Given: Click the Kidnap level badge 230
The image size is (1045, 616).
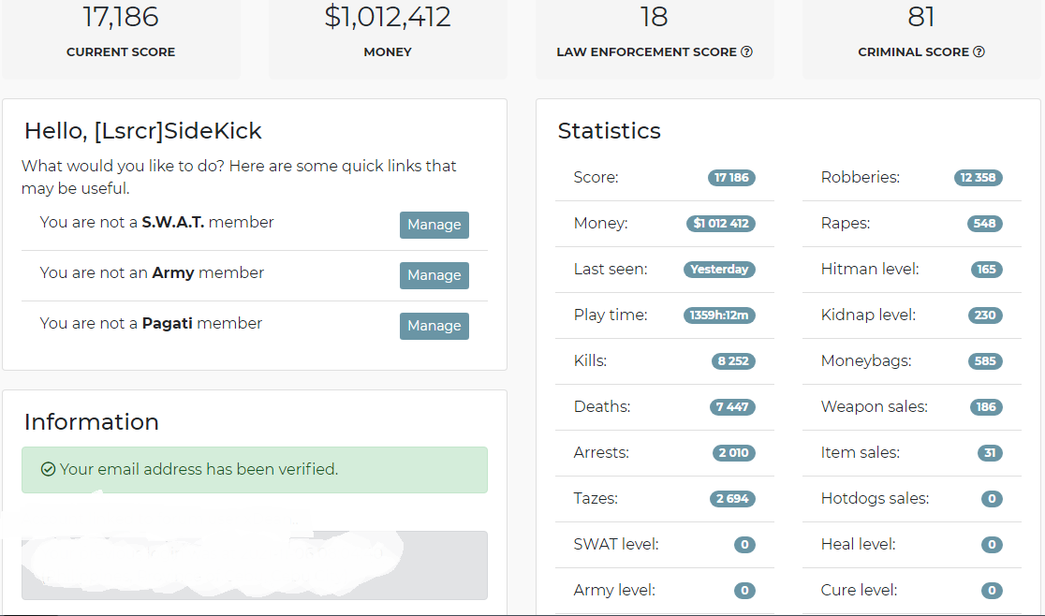Looking at the screenshot, I should (x=985, y=315).
